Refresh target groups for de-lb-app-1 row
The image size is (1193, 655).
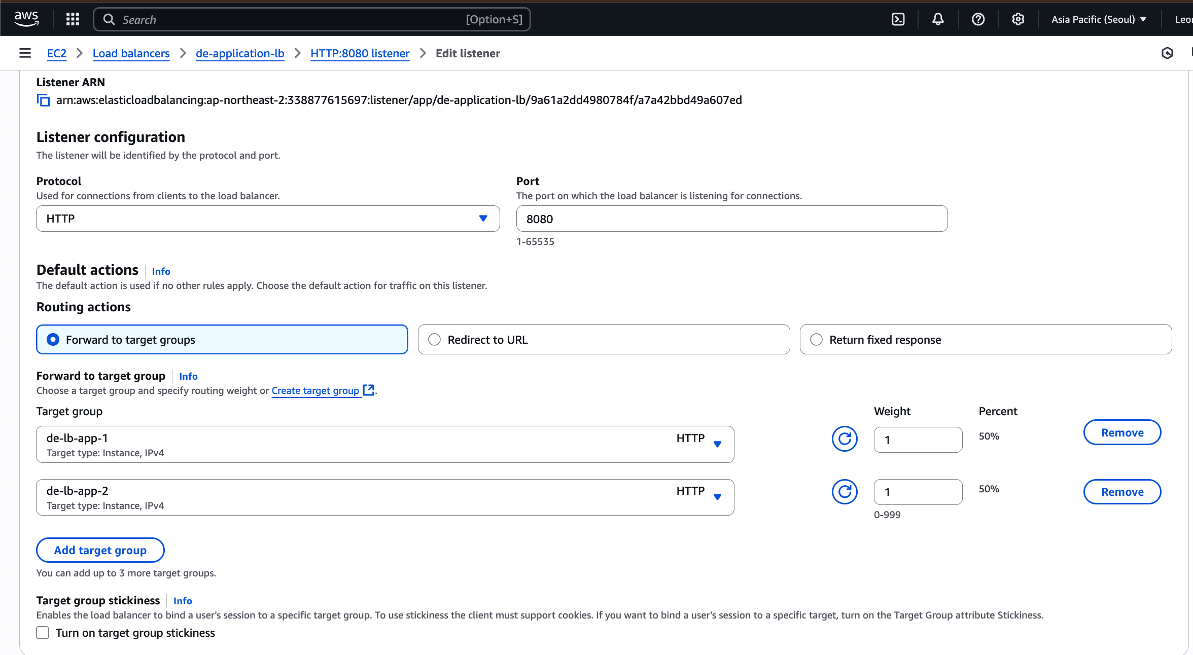(845, 439)
